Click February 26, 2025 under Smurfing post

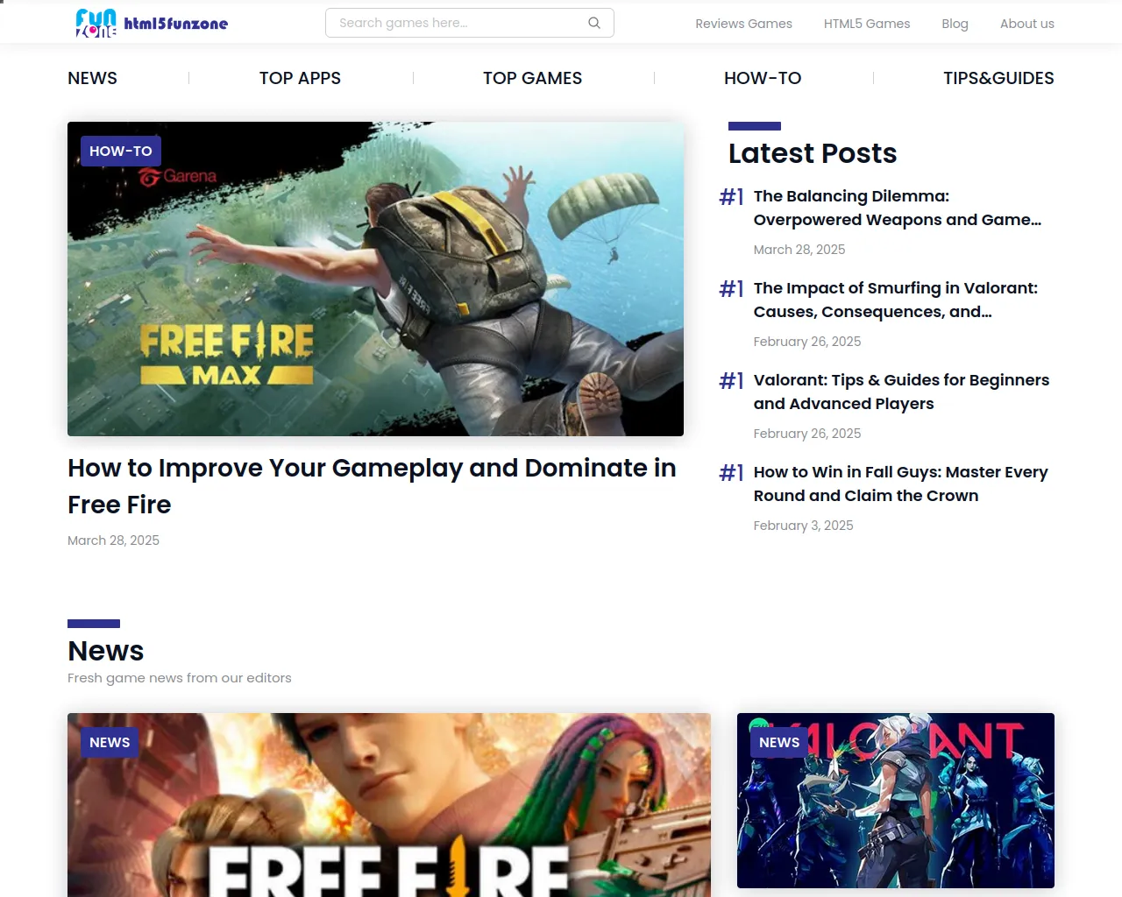click(x=807, y=342)
